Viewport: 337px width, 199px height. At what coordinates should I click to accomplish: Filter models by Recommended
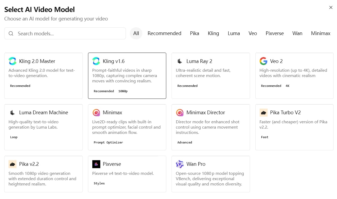(164, 33)
